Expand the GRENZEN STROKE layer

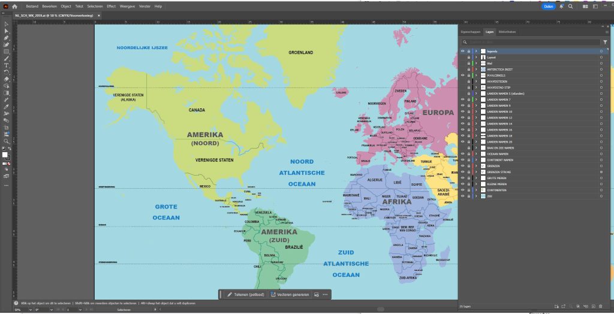point(476,172)
